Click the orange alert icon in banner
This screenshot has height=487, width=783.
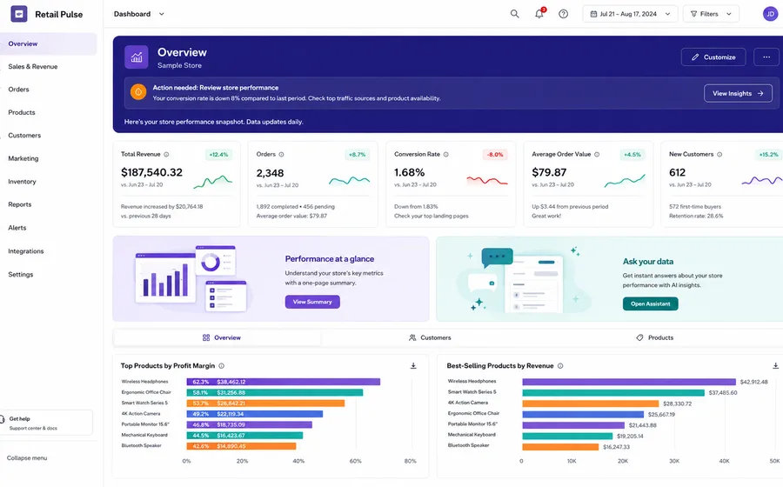coord(138,92)
